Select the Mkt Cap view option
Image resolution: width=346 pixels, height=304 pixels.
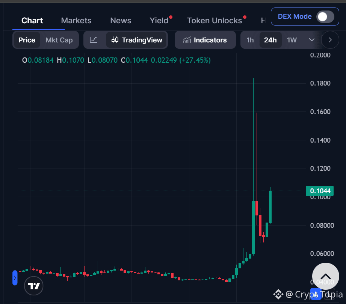pos(59,40)
